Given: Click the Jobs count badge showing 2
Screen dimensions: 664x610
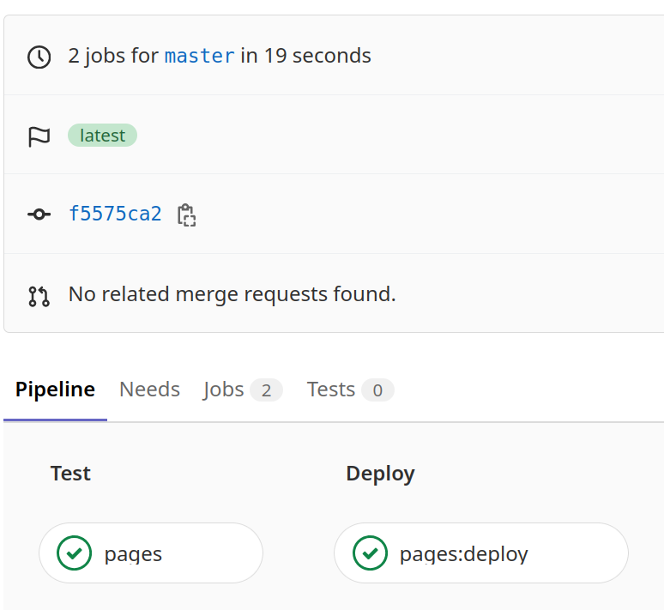Looking at the screenshot, I should pos(266,390).
